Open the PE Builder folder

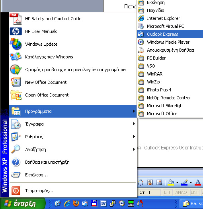[170, 58]
